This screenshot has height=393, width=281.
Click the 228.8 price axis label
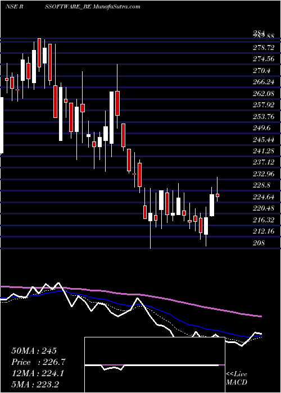point(261,185)
